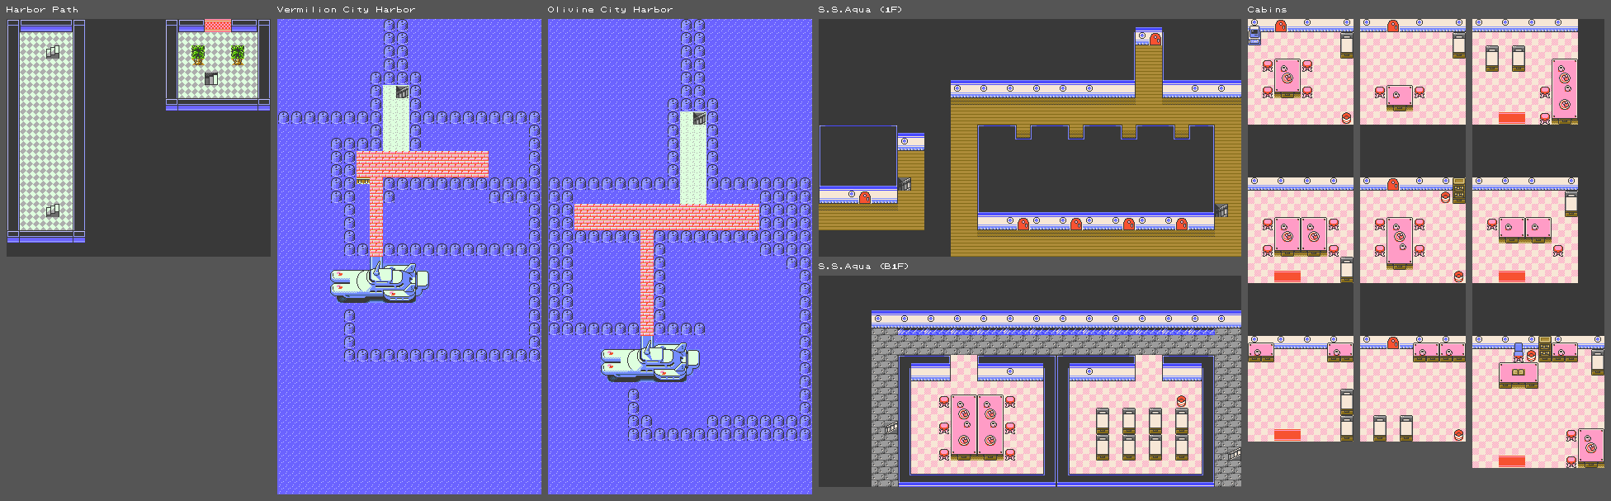Viewport: 1611px width, 501px height.
Task: Click the "Cabins" label
Action: pyautogui.click(x=1267, y=10)
